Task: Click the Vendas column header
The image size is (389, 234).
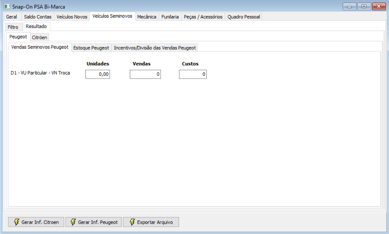Action: 141,64
